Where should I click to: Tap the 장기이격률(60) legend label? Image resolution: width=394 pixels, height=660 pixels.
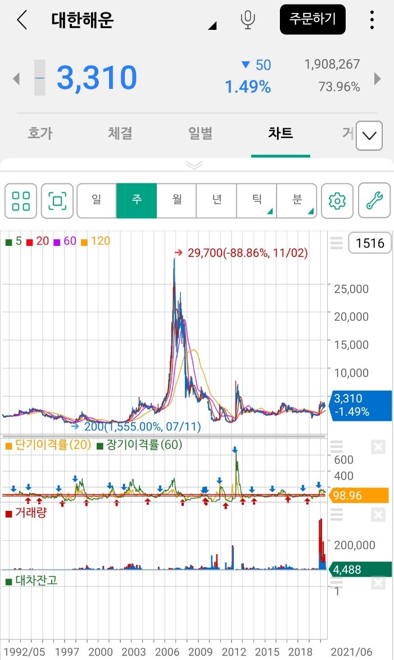[139, 445]
